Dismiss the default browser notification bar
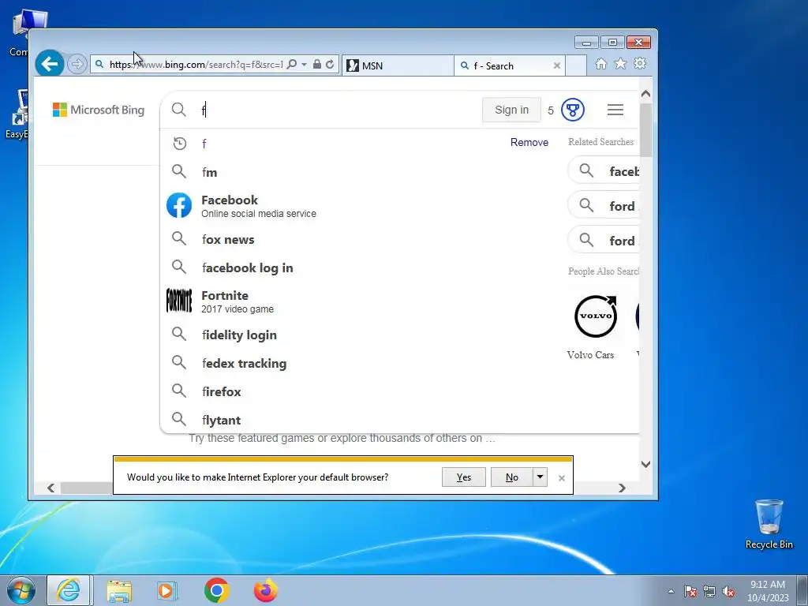Viewport: 808px width, 606px height. click(562, 478)
